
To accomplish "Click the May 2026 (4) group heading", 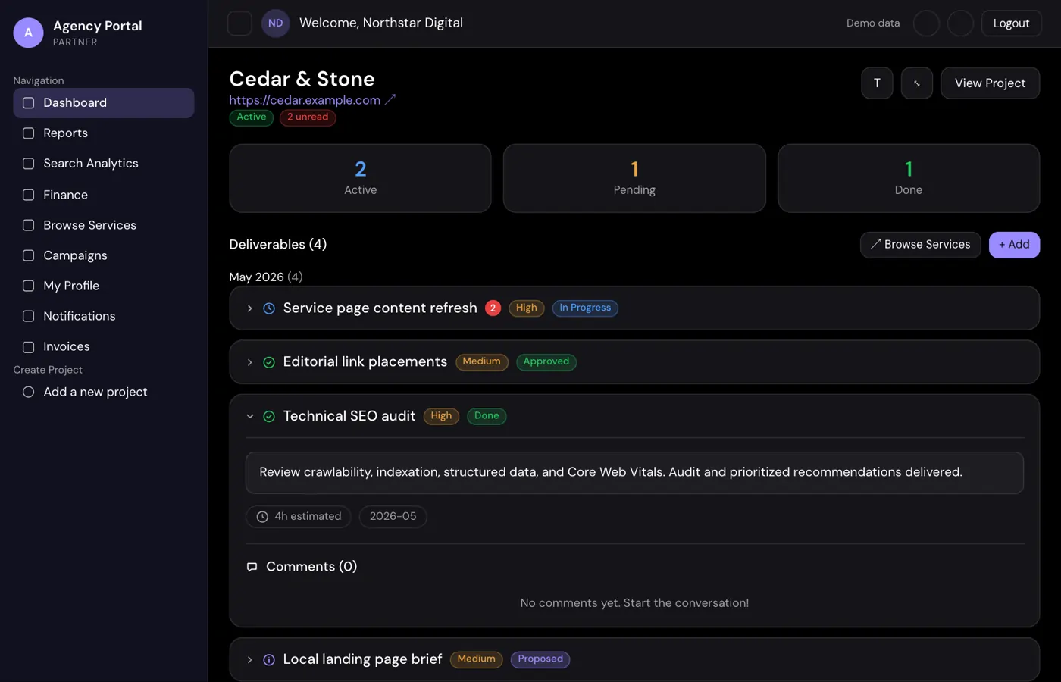I will tap(266, 277).
